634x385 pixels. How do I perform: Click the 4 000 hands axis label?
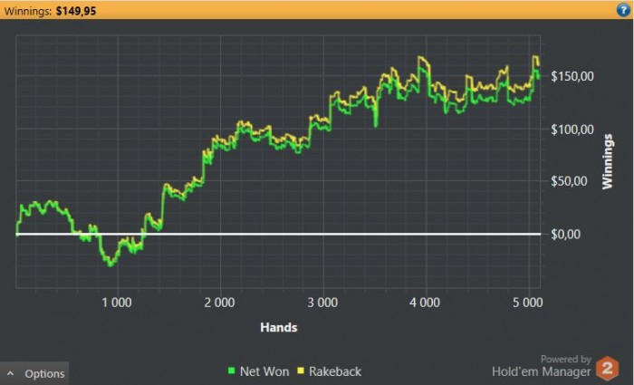coord(425,303)
